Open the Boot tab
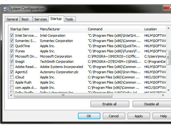The width and height of the screenshot is (171, 128). click(x=25, y=19)
